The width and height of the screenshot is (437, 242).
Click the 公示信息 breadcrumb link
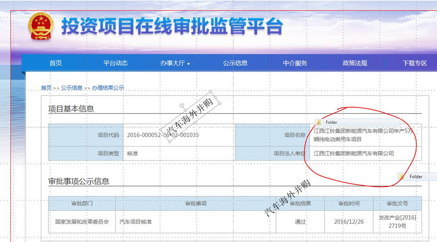[72, 88]
